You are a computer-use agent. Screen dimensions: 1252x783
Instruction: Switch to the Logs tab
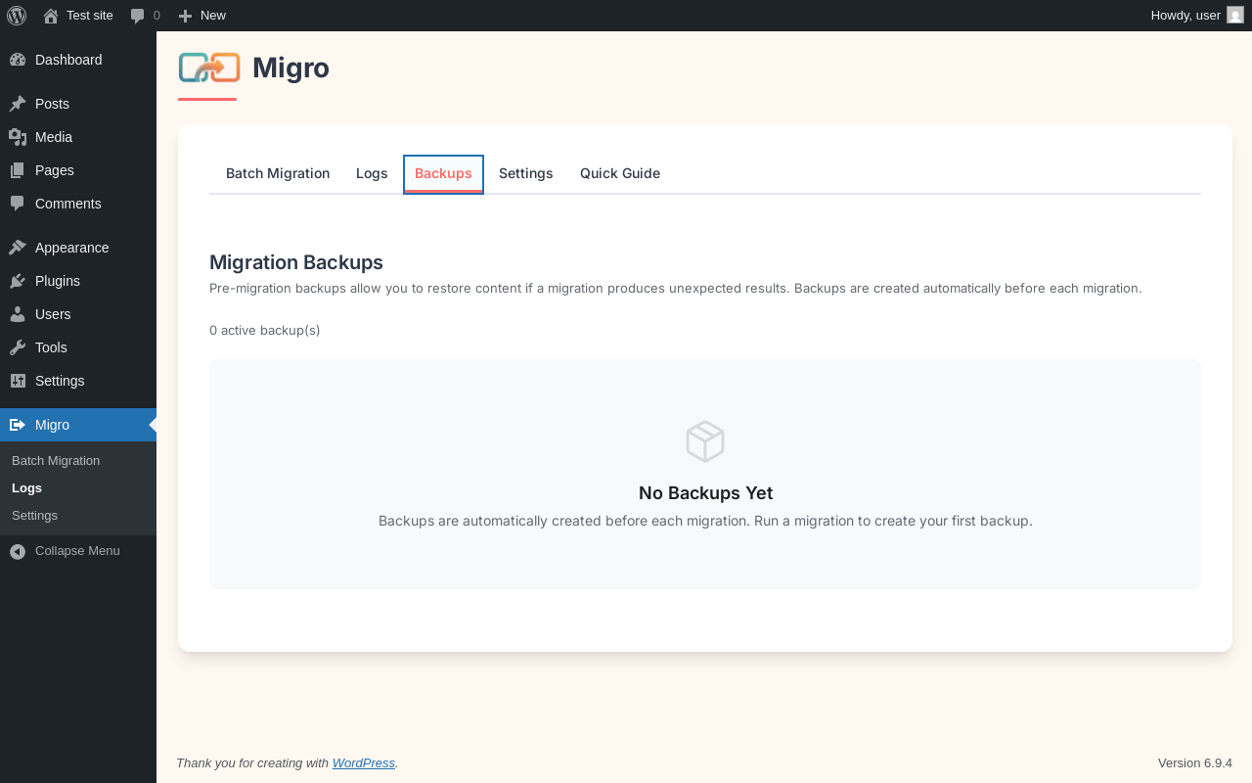click(372, 173)
